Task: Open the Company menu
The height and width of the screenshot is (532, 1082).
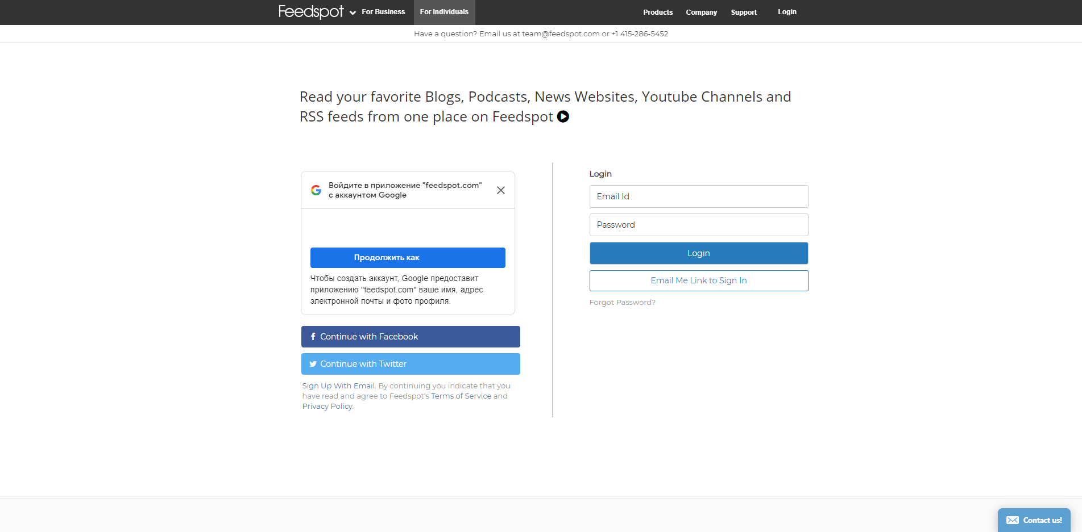Action: (701, 12)
